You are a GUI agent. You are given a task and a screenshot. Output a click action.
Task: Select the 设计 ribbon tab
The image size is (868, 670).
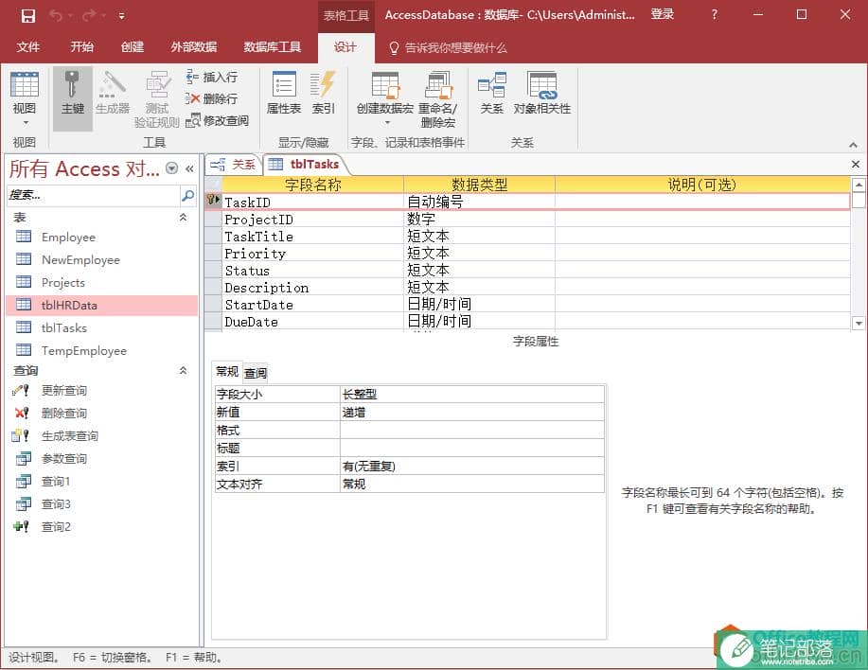coord(345,47)
